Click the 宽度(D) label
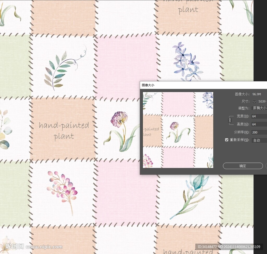 [x=243, y=116]
